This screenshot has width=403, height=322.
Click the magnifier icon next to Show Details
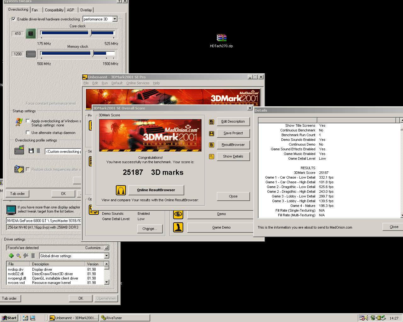point(212,157)
